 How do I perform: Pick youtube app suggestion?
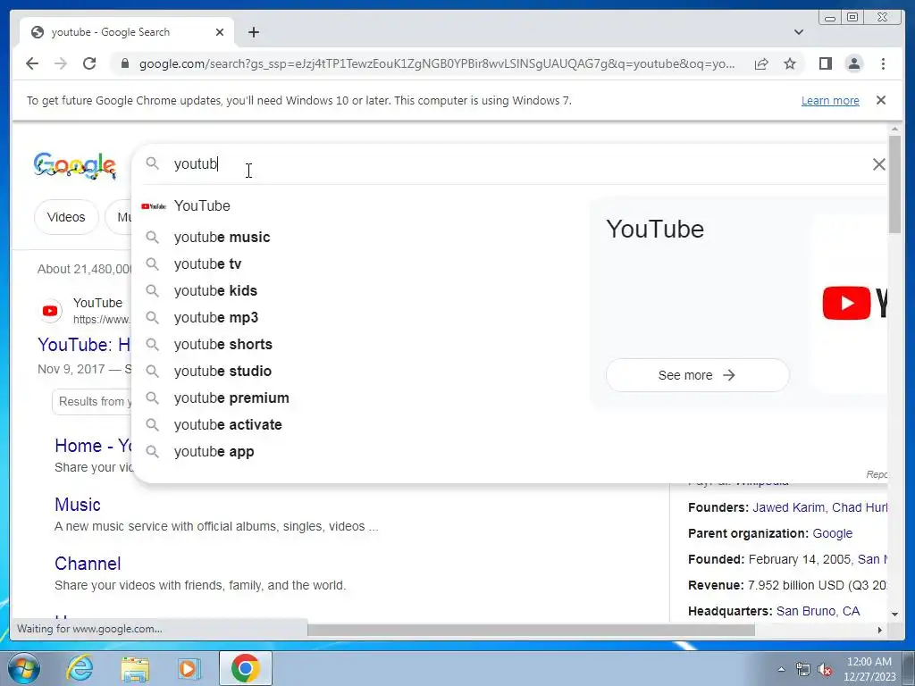pos(362,452)
